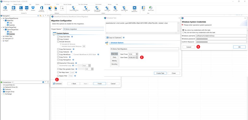248x120 pixels.
Task: Check the Copy Features box
Action: [x=58, y=52]
